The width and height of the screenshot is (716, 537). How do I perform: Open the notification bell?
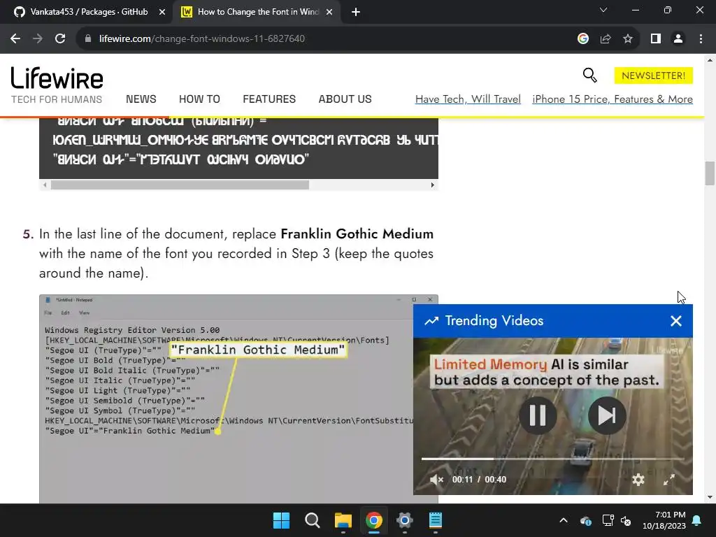[x=697, y=520]
